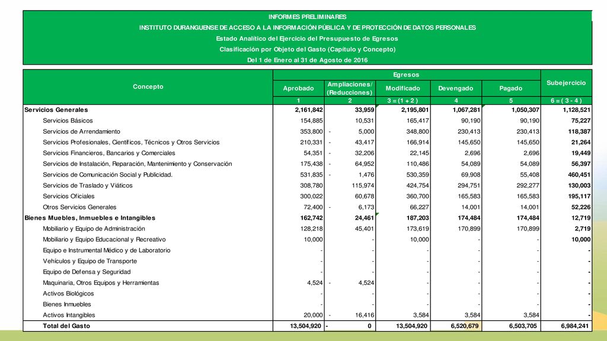Select 'Servicios de Arrendamiento' row label
This screenshot has width=607, height=341.
tap(81, 131)
